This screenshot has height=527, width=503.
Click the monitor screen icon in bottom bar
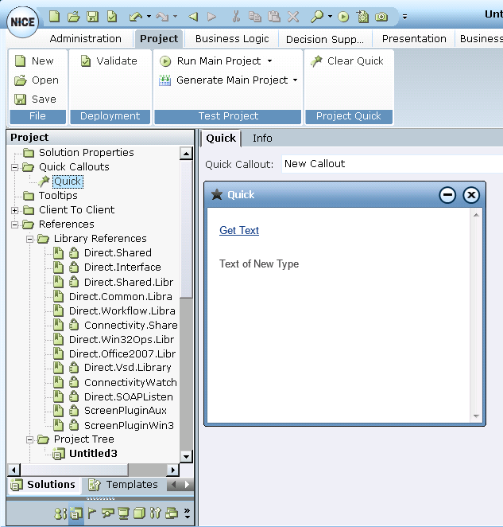pyautogui.click(x=123, y=513)
